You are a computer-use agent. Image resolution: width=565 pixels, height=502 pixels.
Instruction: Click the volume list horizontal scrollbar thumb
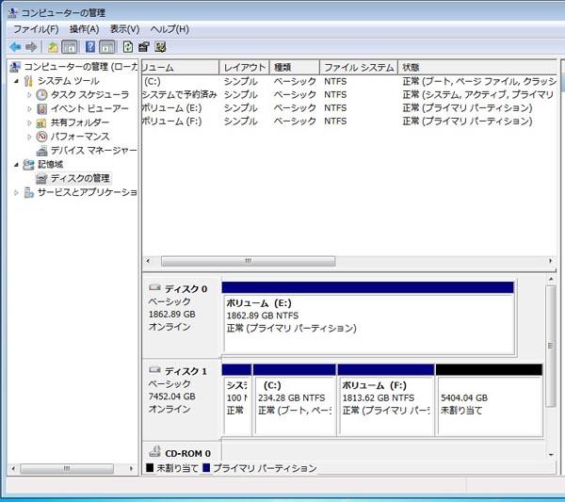tap(249, 261)
